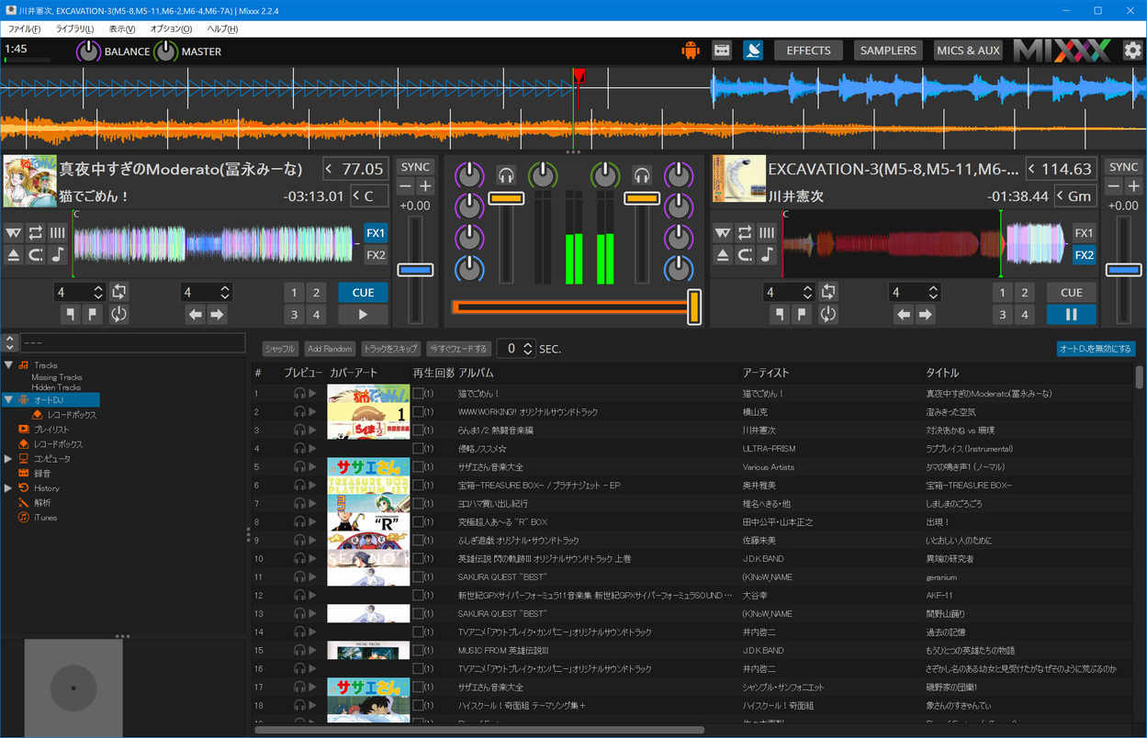Open key Gm selector on right deck
This screenshot has height=738, width=1147.
[1075, 196]
